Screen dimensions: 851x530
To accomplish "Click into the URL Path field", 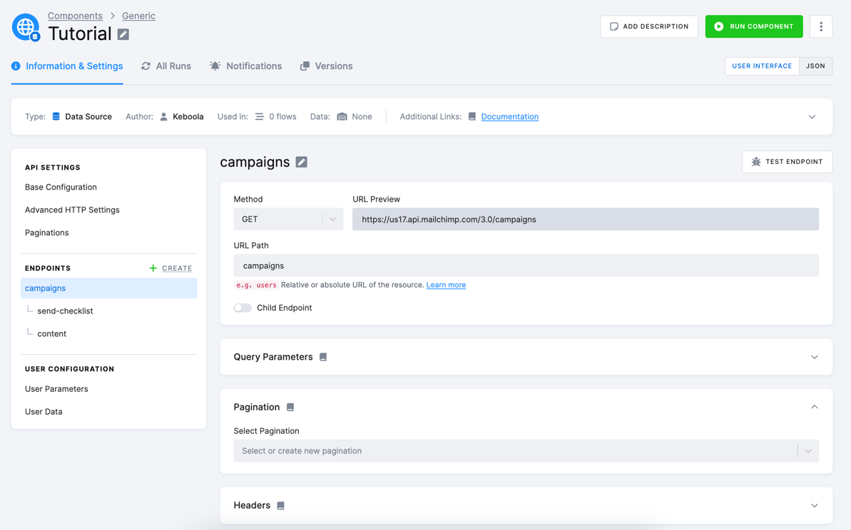I will (x=526, y=266).
